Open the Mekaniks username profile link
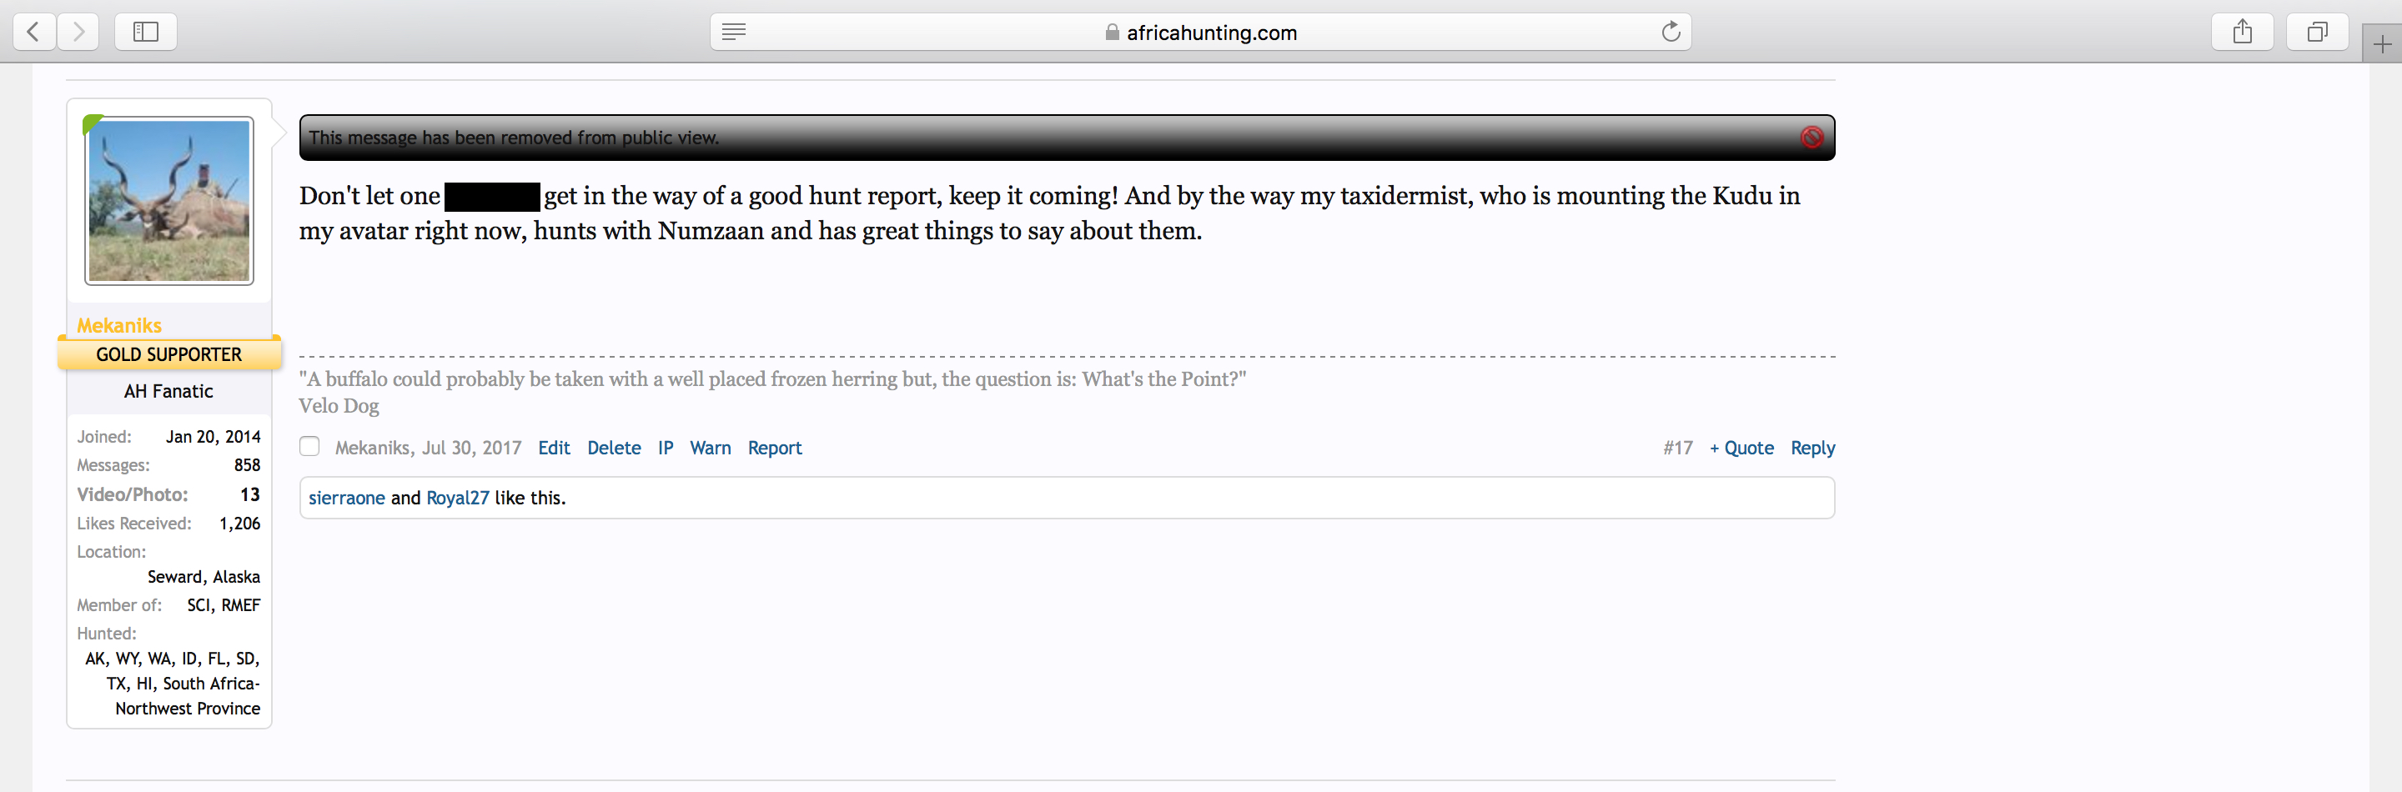The height and width of the screenshot is (792, 2402). (x=119, y=325)
